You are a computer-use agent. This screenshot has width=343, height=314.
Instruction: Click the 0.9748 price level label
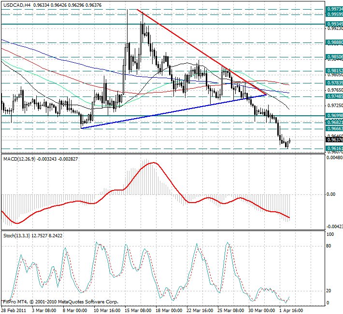[334, 96]
